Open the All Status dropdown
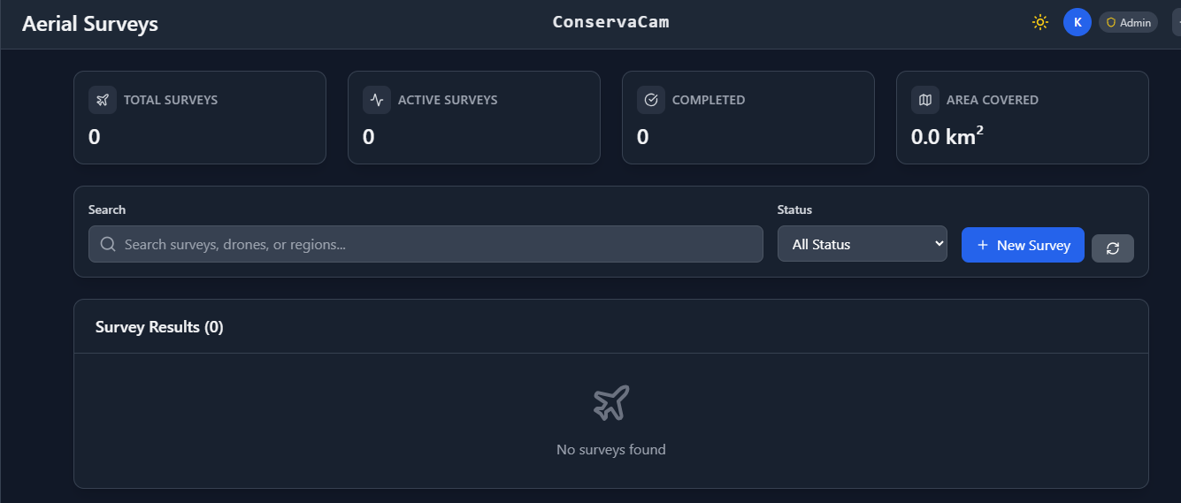Screen dimensions: 1181x503 [x=863, y=244]
